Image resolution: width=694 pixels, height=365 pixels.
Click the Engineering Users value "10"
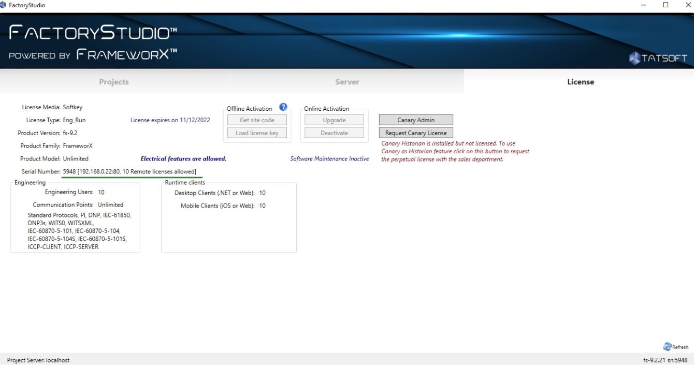101,192
